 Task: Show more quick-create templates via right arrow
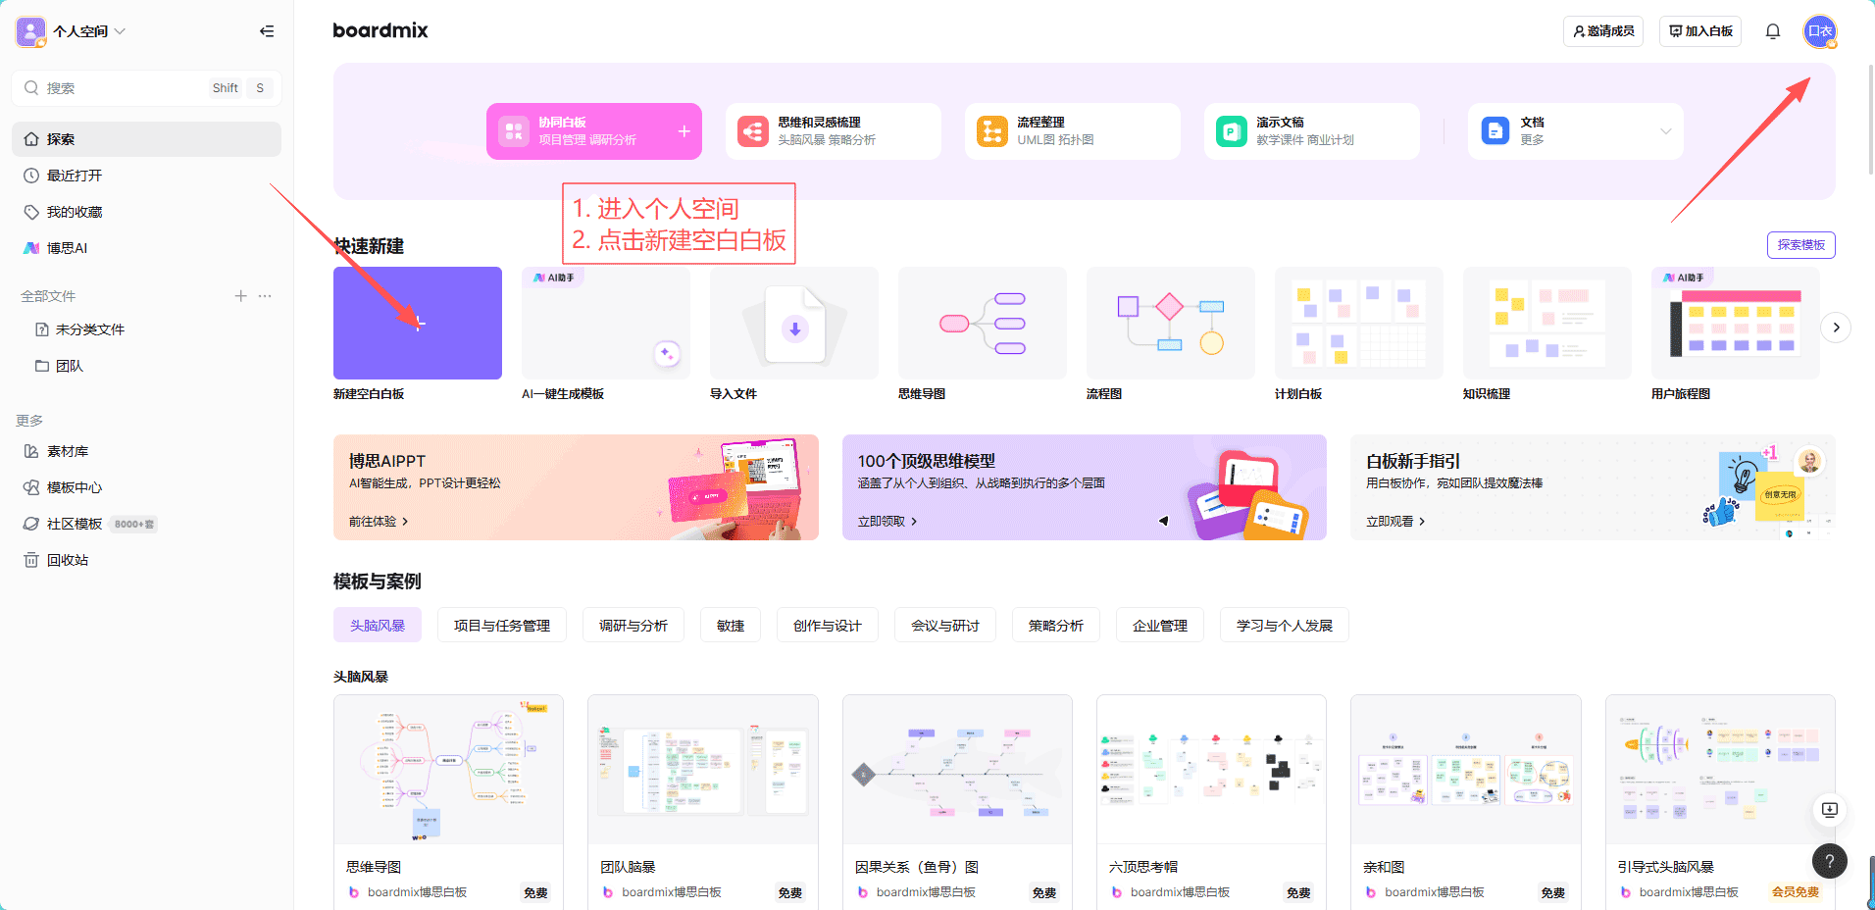1835,328
